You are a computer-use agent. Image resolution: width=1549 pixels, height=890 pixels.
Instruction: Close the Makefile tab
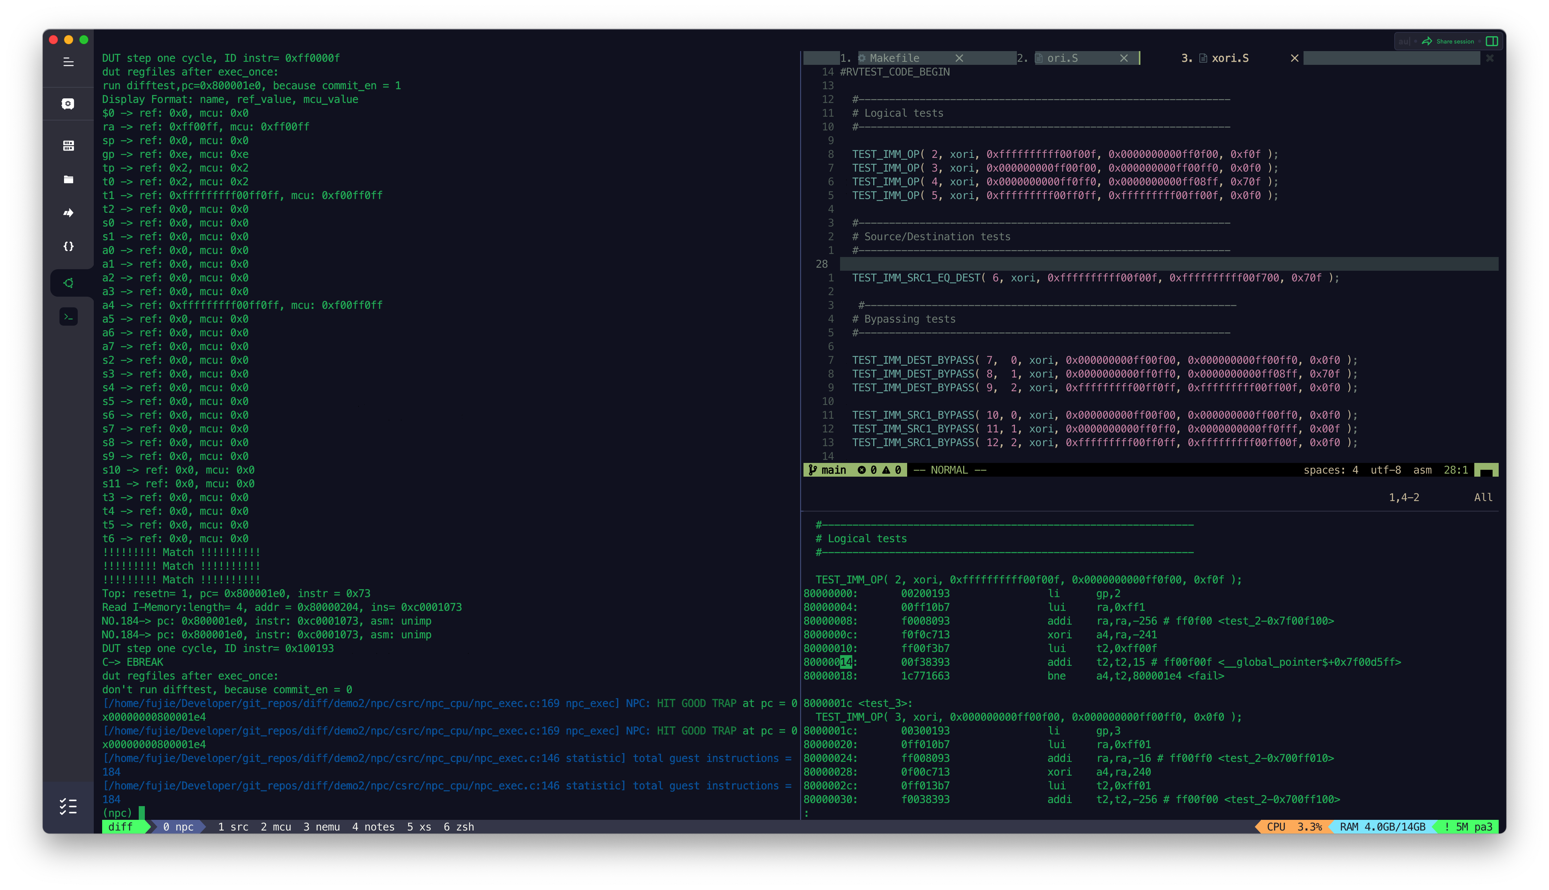coord(959,58)
